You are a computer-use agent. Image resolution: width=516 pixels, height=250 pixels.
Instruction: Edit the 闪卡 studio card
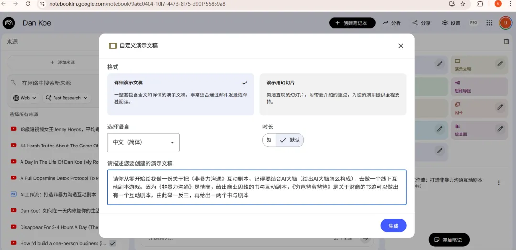(x=500, y=107)
